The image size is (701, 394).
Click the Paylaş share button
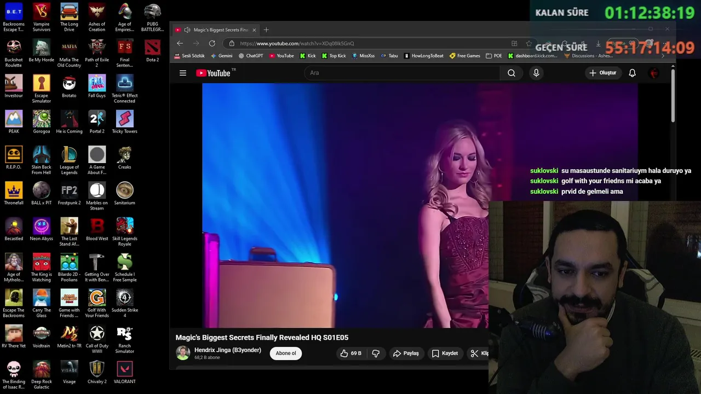pyautogui.click(x=406, y=354)
